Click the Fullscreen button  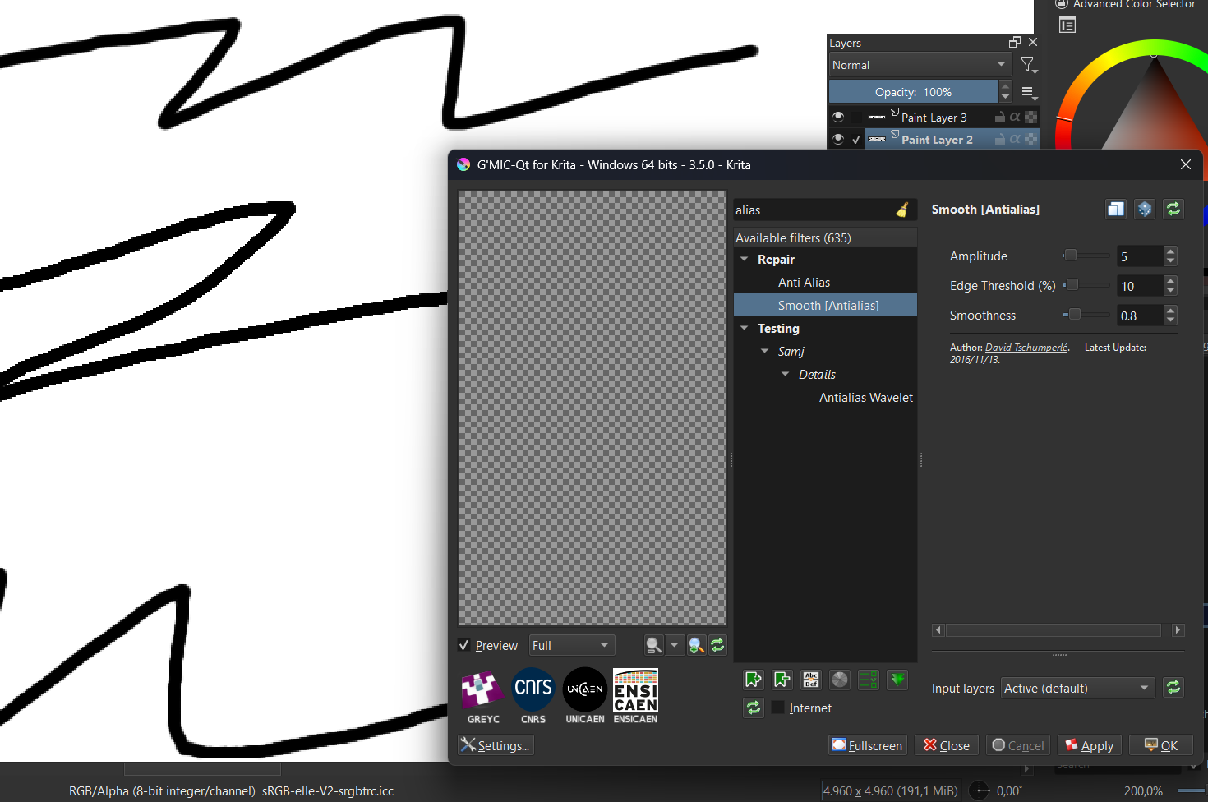point(868,745)
